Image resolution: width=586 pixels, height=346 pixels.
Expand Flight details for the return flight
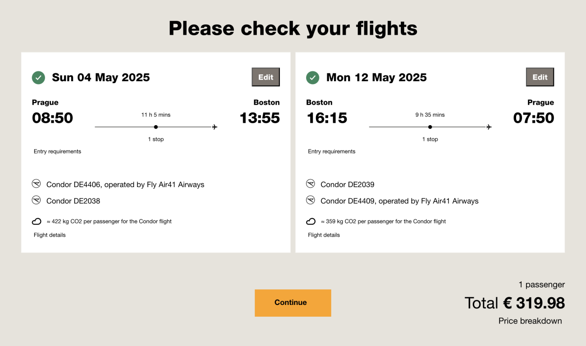tap(324, 235)
